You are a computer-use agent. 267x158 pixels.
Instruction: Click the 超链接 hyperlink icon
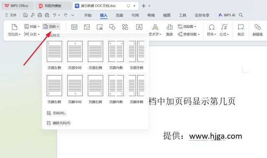(x=257, y=27)
